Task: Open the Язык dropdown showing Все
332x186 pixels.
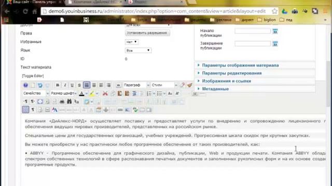Action: pos(139,51)
